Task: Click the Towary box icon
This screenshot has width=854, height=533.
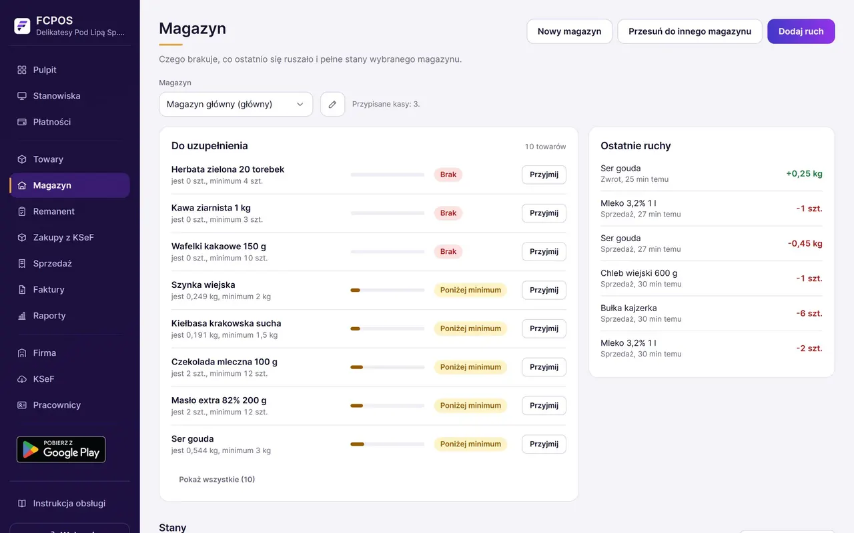Action: click(x=22, y=159)
